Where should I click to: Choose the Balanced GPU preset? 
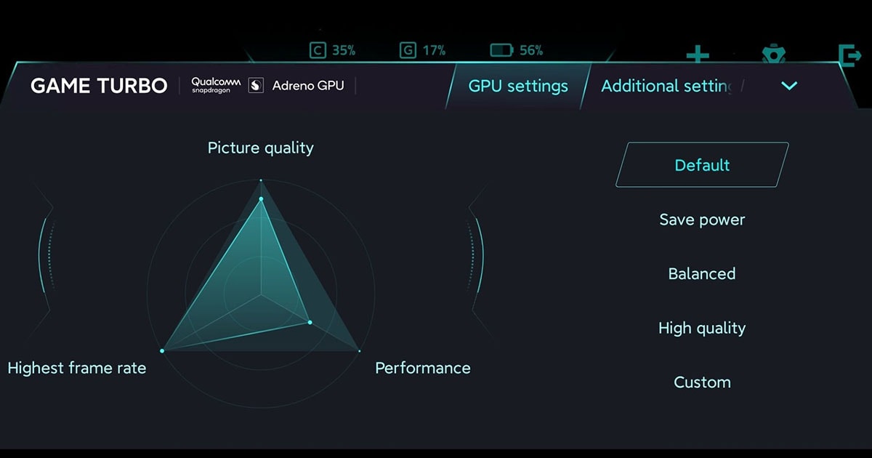pos(702,274)
